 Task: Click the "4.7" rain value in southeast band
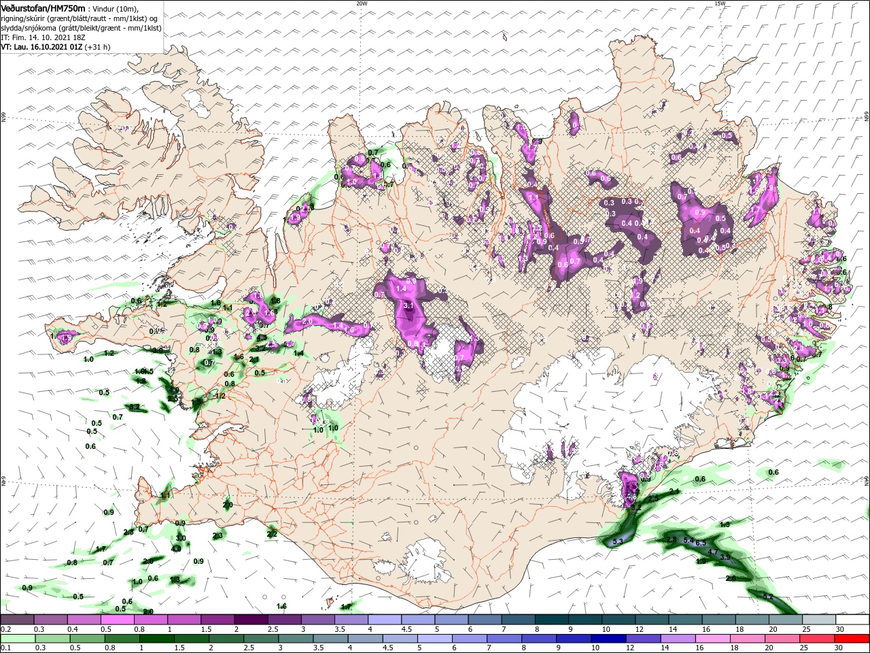point(713,552)
